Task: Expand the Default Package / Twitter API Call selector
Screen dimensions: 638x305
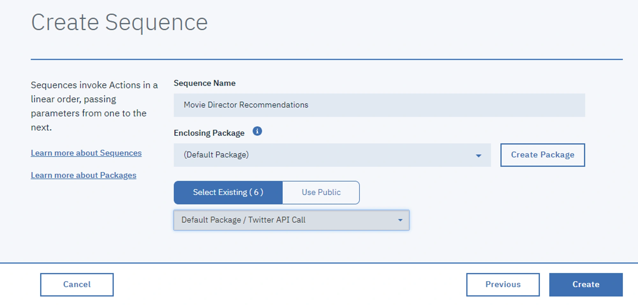Action: click(291, 220)
